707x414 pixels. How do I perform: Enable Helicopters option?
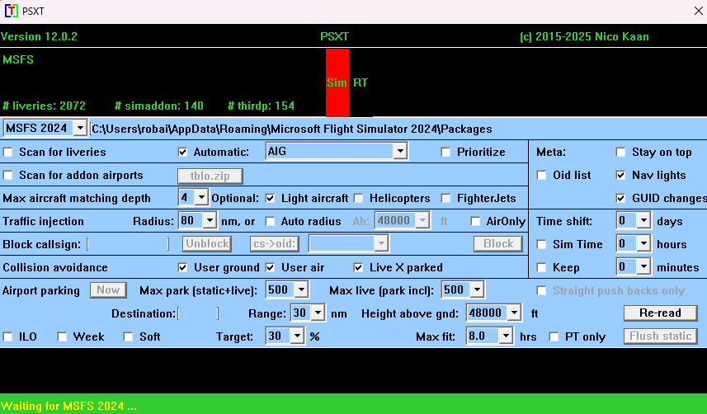(x=359, y=198)
